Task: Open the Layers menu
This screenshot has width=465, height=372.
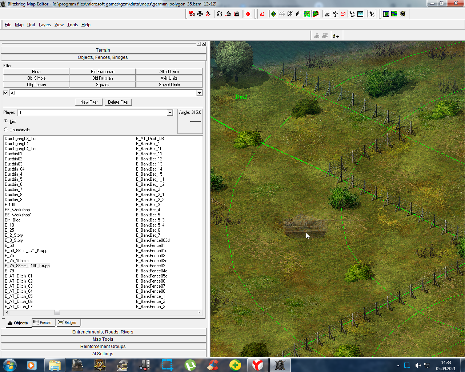Action: click(x=45, y=25)
